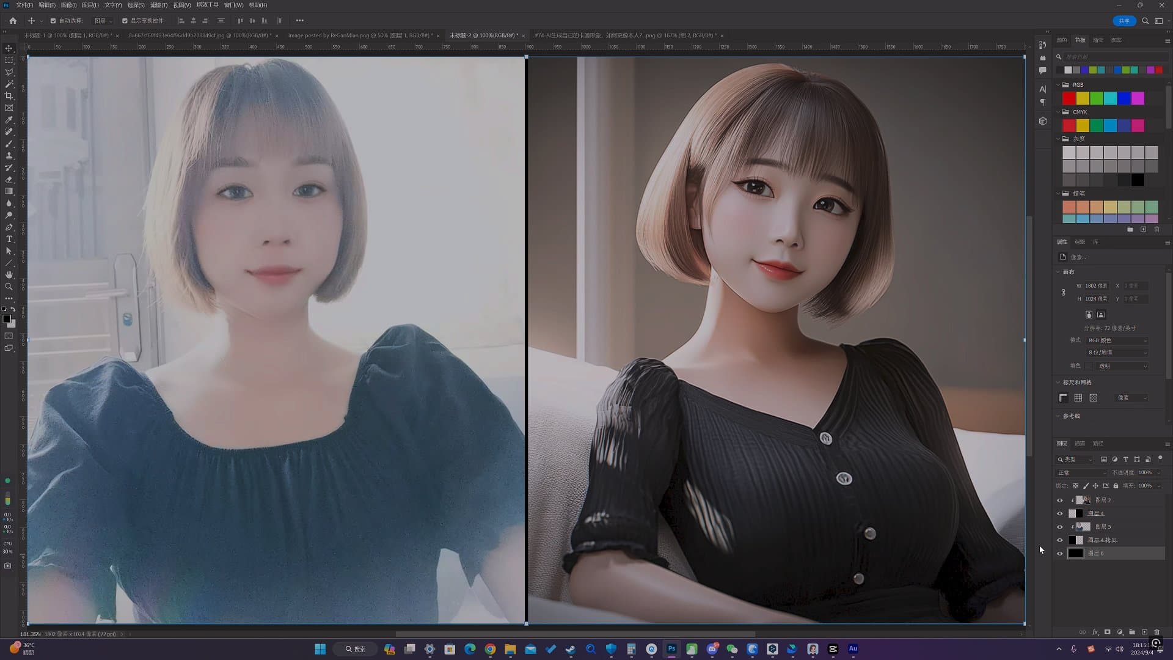1173x660 pixels.
Task: Select the Eyedropper tool
Action: (9, 120)
